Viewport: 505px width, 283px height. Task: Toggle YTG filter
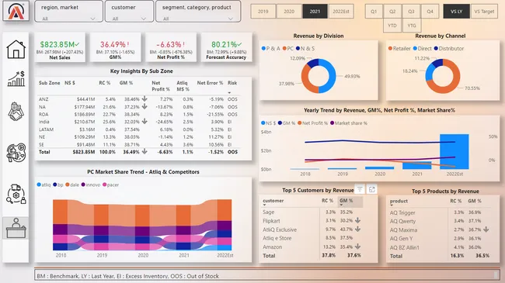412,26
